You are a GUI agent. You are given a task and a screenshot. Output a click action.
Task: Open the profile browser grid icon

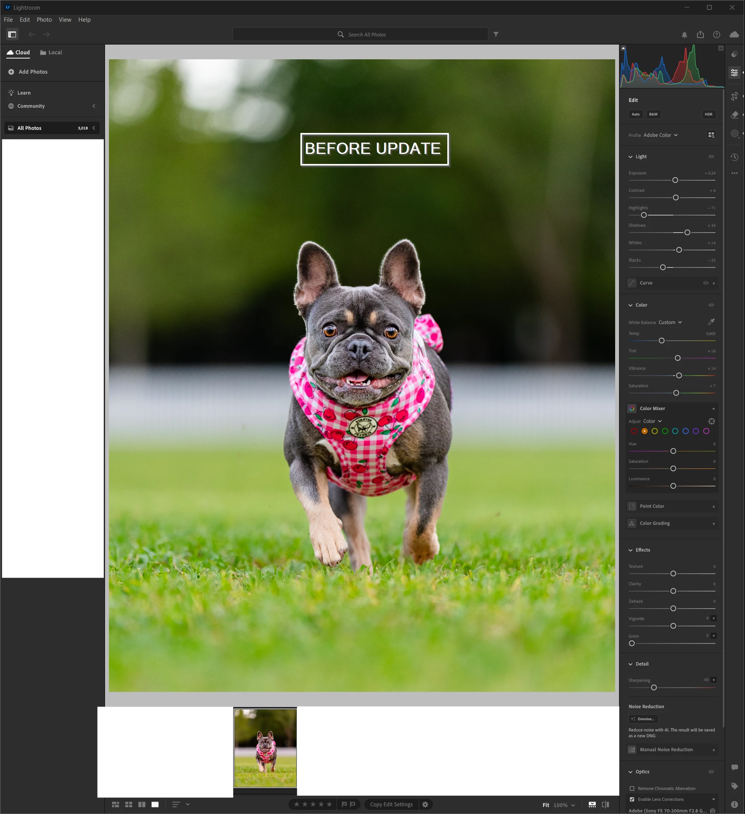pyautogui.click(x=711, y=135)
